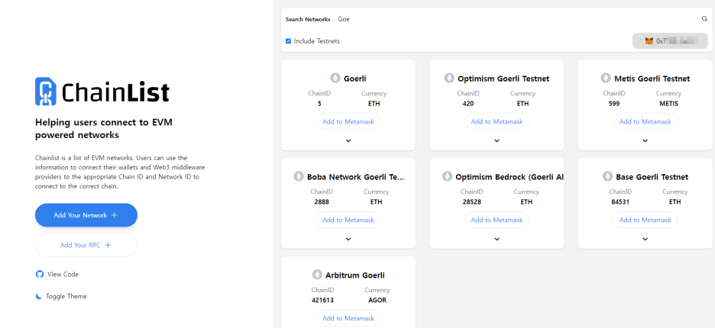The height and width of the screenshot is (328, 715).
Task: Click the Optimism Goerli Testnet chain icon
Action: tap(449, 79)
